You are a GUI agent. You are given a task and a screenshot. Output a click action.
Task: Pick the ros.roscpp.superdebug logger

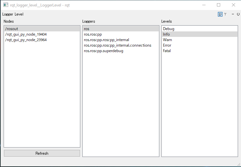coord(103,51)
